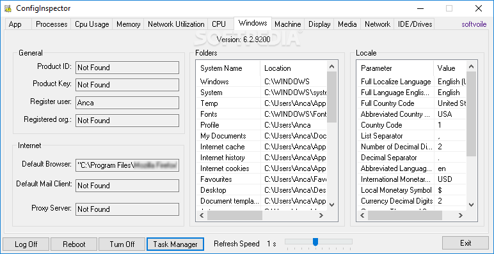Click the Turn Off button

coord(122,244)
